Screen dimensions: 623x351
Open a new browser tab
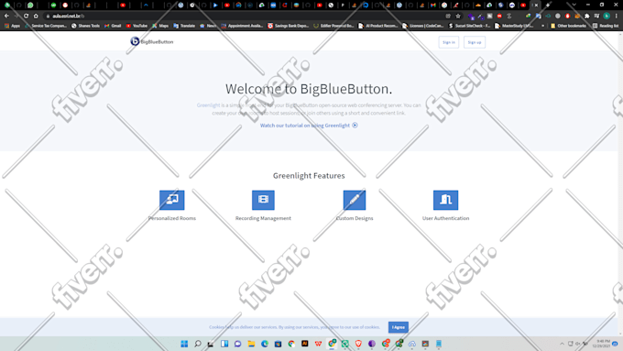[x=548, y=5]
